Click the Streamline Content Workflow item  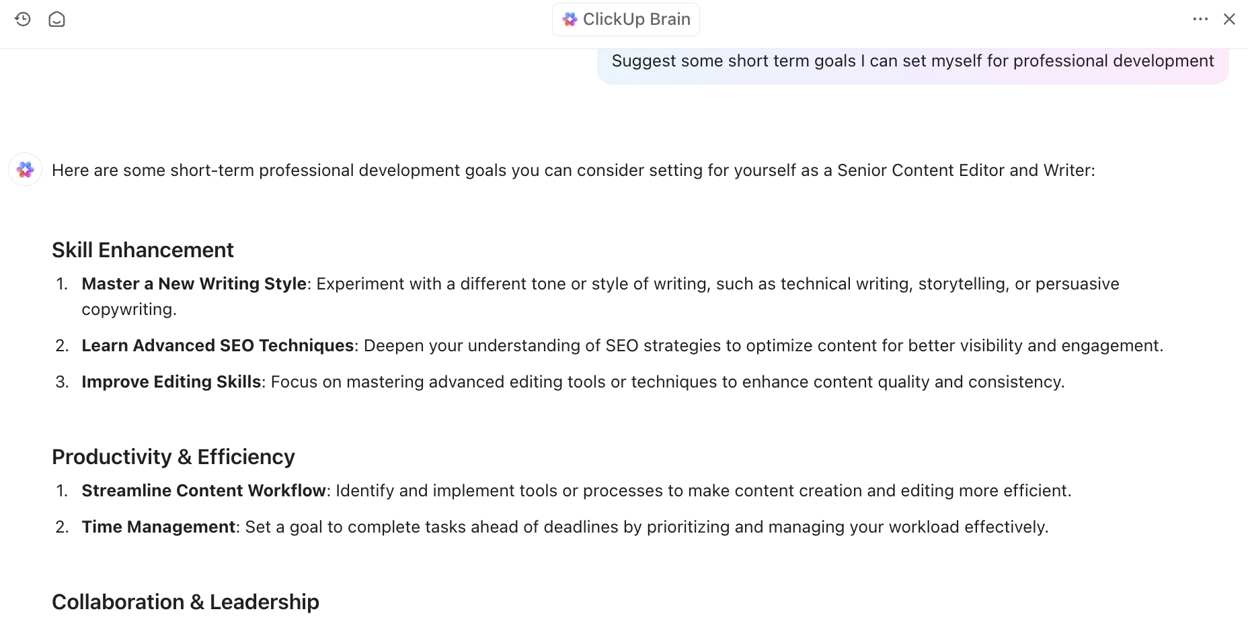pyautogui.click(x=204, y=491)
